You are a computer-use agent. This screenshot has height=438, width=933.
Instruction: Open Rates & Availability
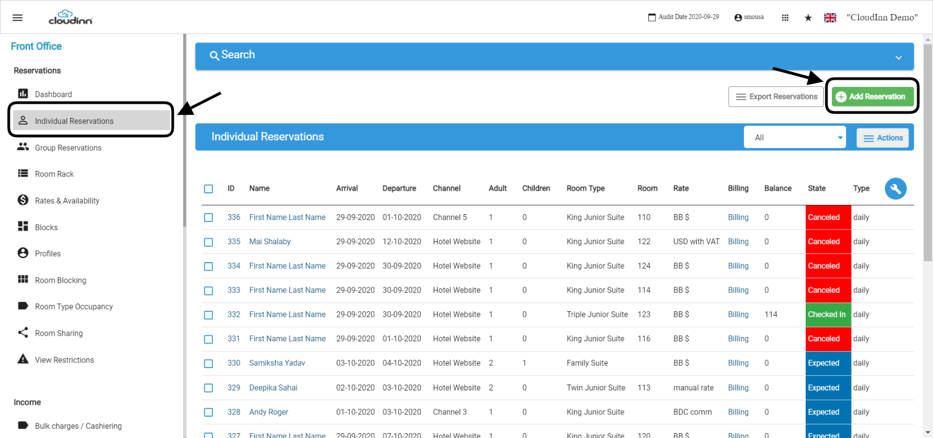coord(67,200)
